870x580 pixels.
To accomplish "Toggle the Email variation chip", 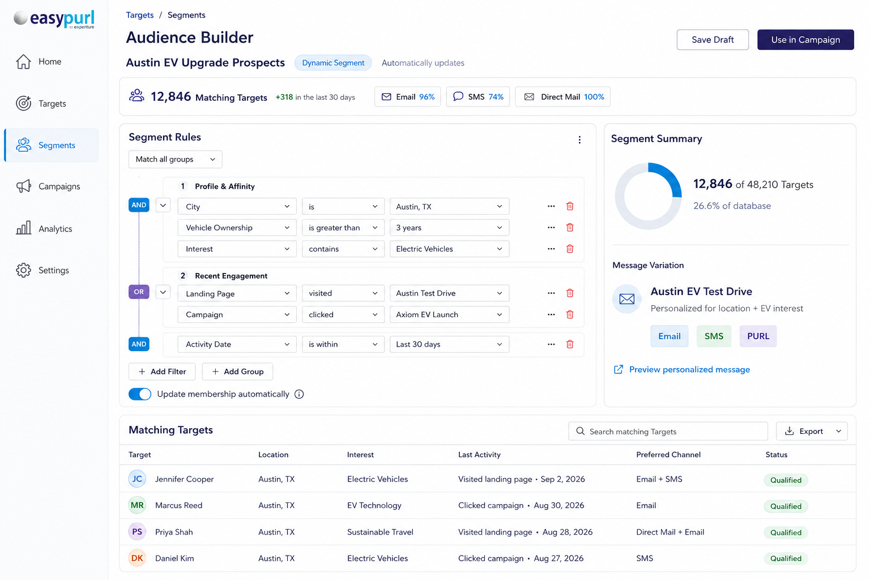I will [x=669, y=336].
